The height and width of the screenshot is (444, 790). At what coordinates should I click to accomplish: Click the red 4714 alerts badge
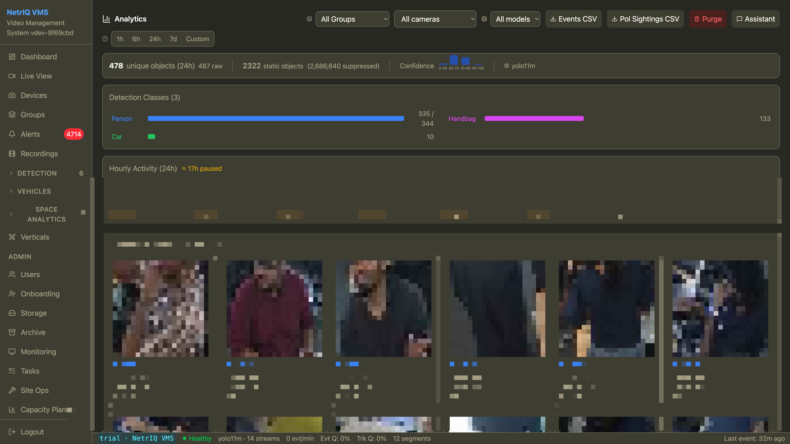[74, 134]
